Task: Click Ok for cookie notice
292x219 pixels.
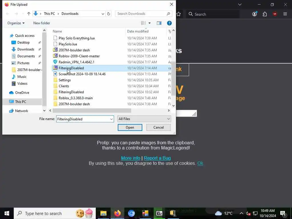Action: click(x=200, y=163)
